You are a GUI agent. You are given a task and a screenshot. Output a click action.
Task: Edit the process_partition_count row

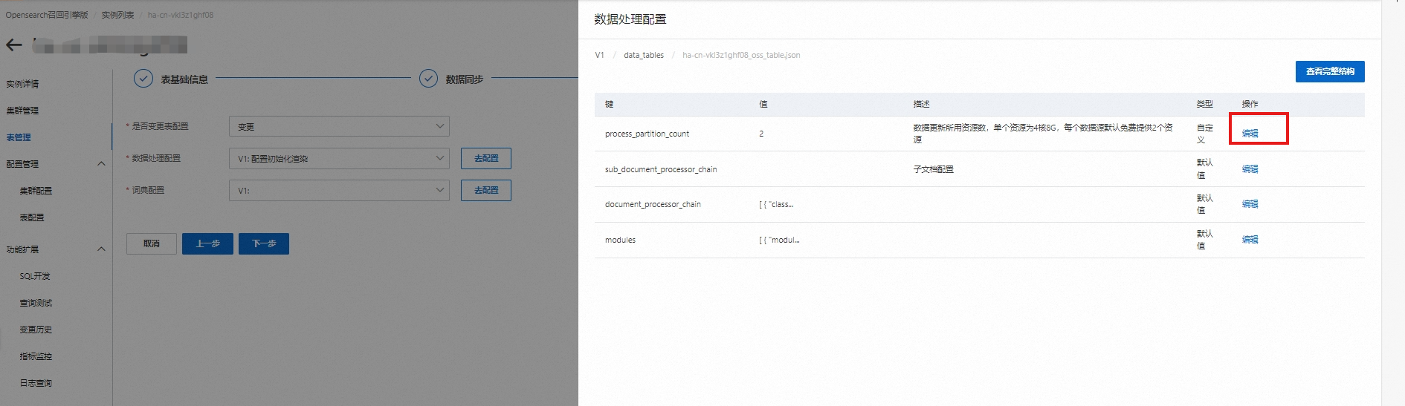click(1250, 134)
